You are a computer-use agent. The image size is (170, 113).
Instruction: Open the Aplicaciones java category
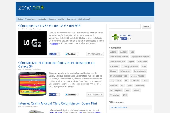118,62
